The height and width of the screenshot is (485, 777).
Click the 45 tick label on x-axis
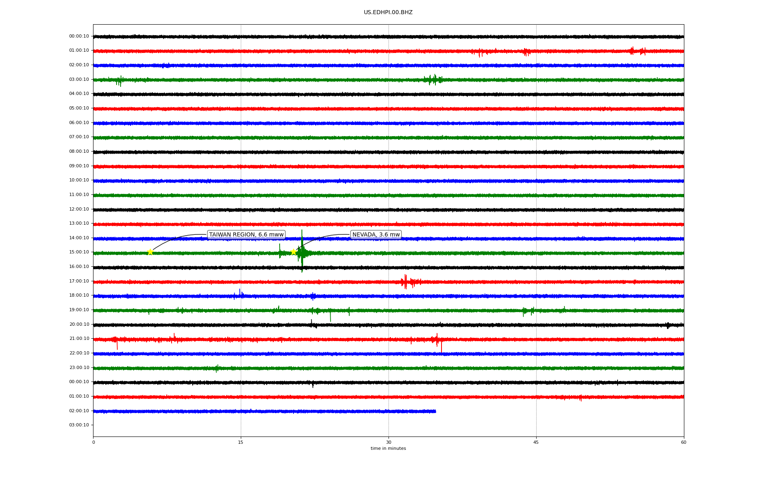536,443
